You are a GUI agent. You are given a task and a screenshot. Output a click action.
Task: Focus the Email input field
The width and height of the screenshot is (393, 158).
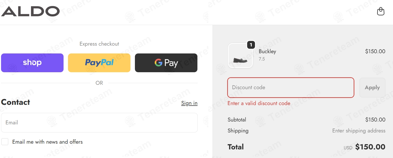99,123
